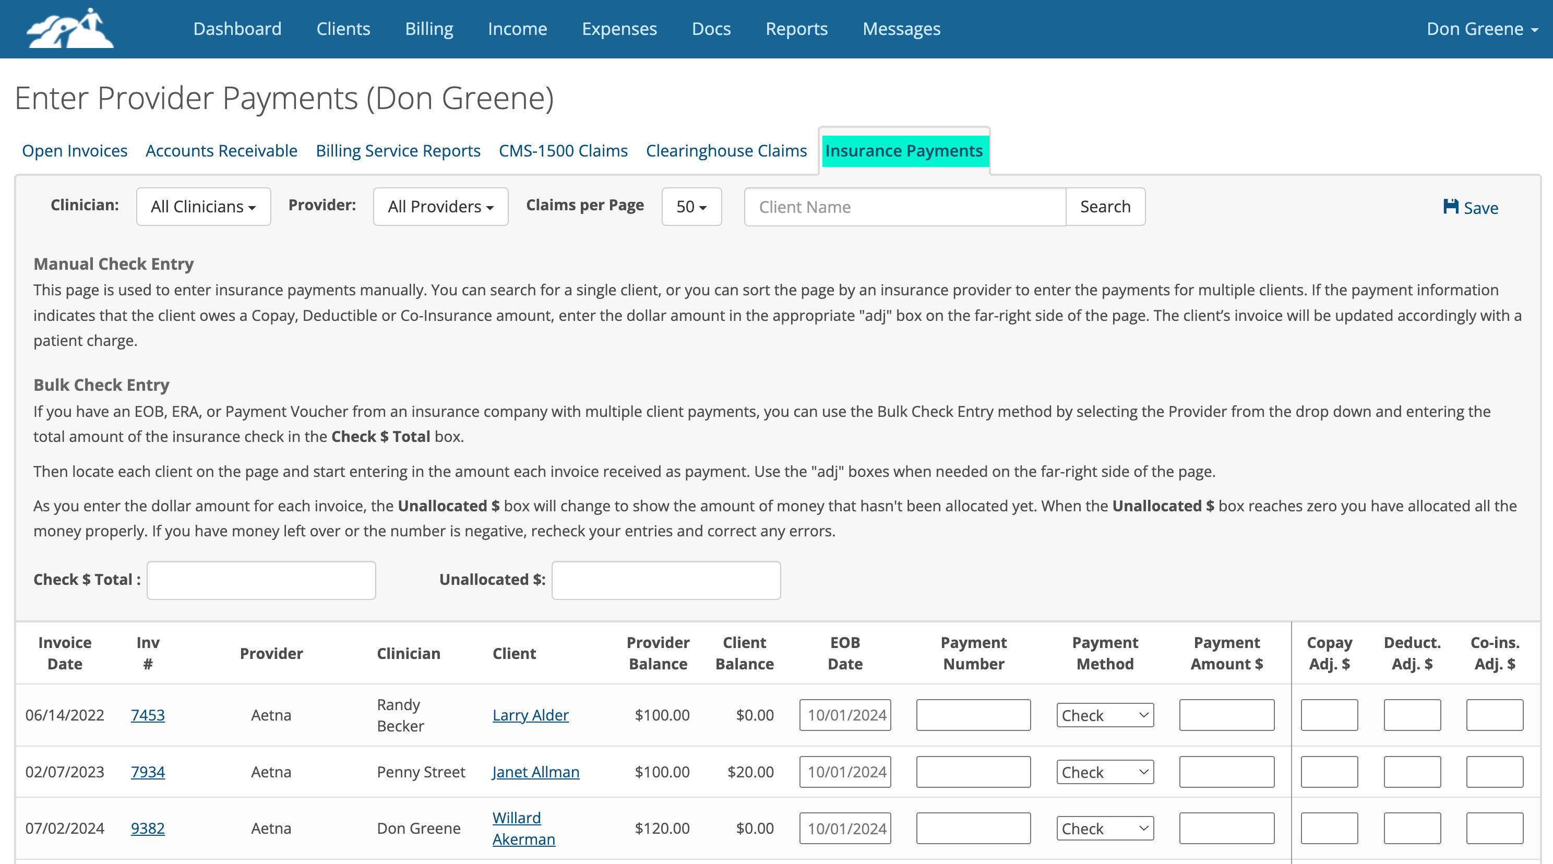Click Payment Number field for Janet Allman
Image resolution: width=1553 pixels, height=864 pixels.
[x=973, y=772]
